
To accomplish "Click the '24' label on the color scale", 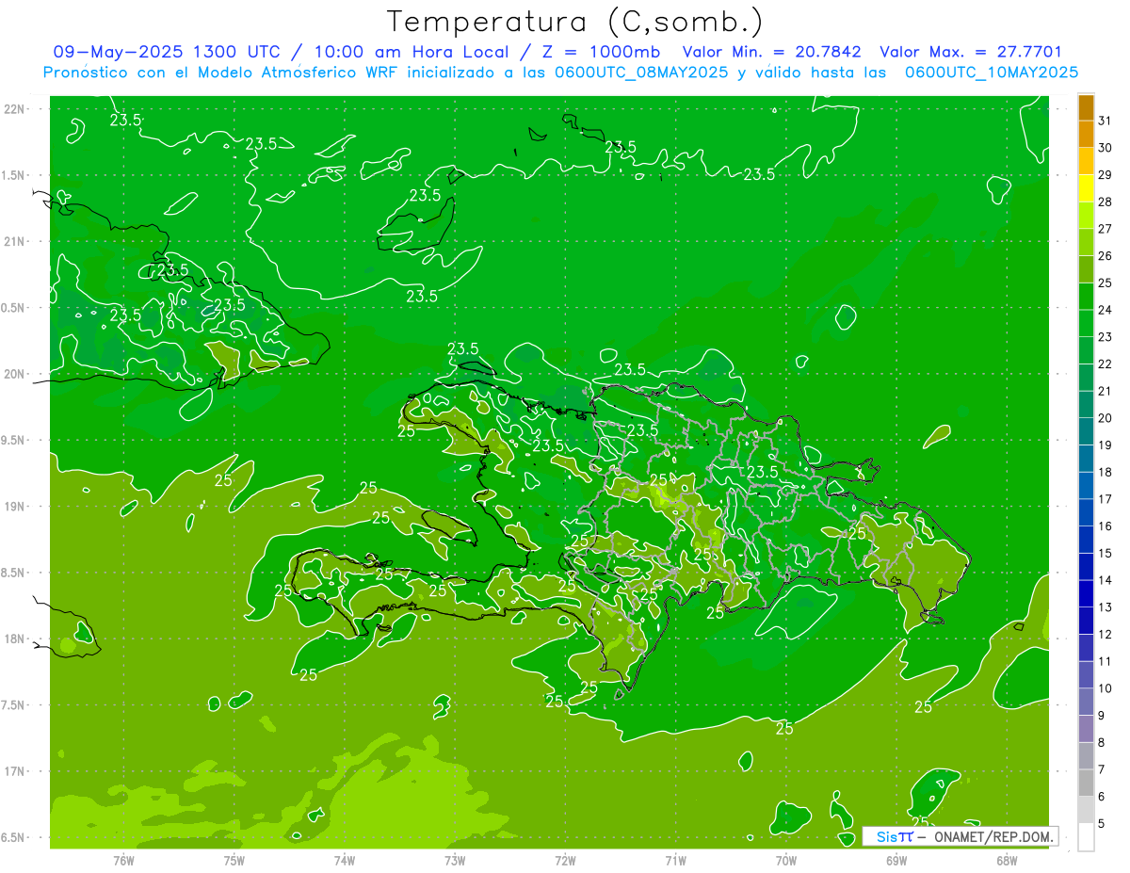I will click(1105, 310).
